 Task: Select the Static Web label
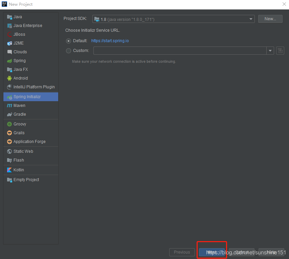[23, 151]
